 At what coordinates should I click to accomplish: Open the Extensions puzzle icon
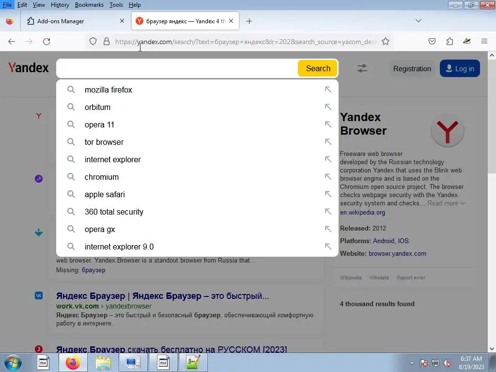tap(449, 42)
